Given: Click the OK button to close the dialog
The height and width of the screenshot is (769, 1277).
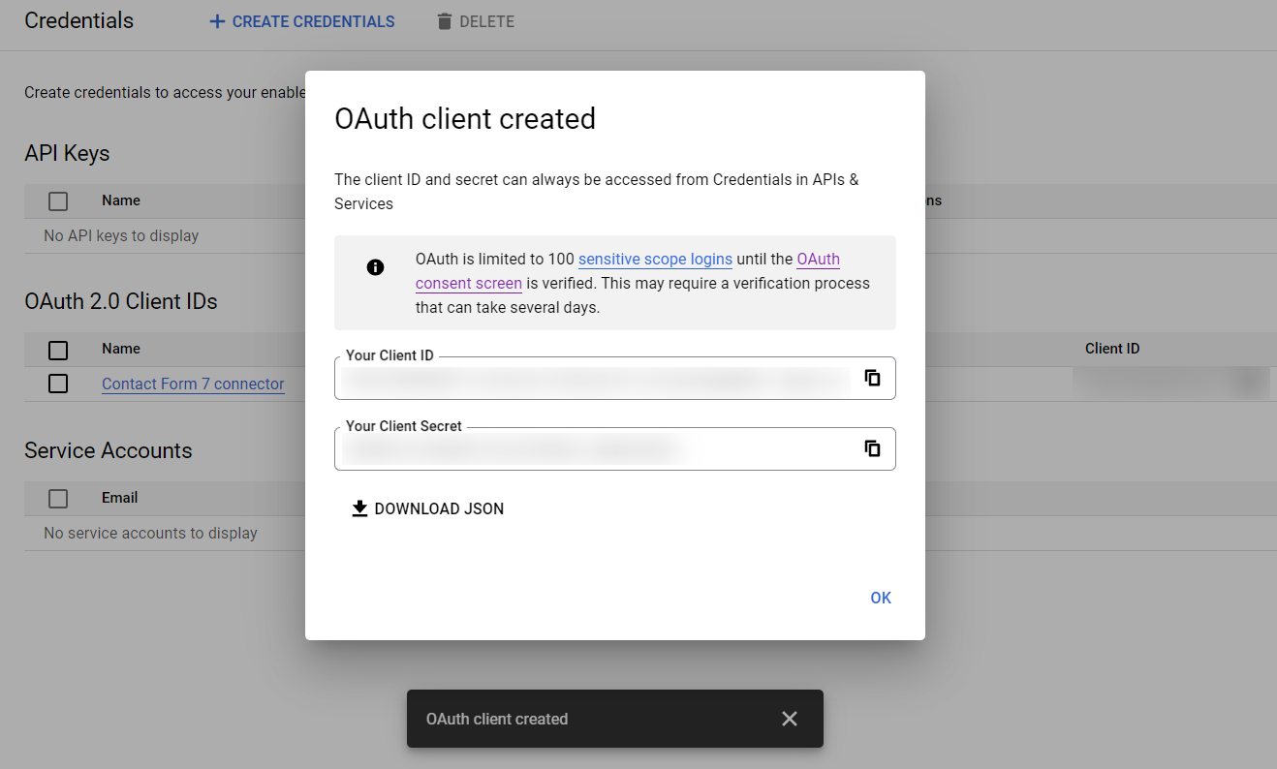Looking at the screenshot, I should (880, 598).
